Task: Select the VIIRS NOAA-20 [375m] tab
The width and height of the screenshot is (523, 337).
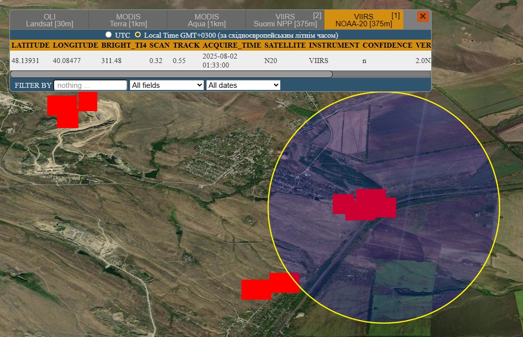Action: [363, 19]
